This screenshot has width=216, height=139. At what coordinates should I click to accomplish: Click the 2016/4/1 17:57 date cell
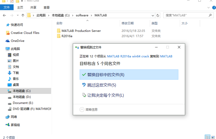132,36
